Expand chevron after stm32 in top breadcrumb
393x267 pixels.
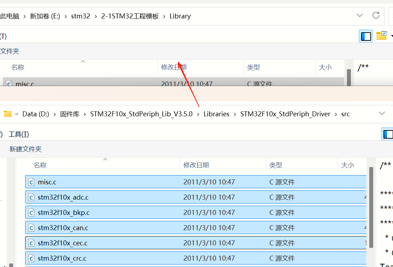(96, 17)
